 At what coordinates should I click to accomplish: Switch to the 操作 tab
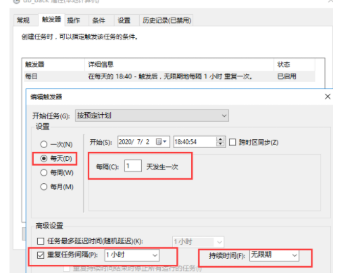[74, 20]
